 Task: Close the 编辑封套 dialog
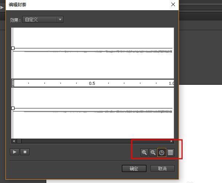click(173, 4)
